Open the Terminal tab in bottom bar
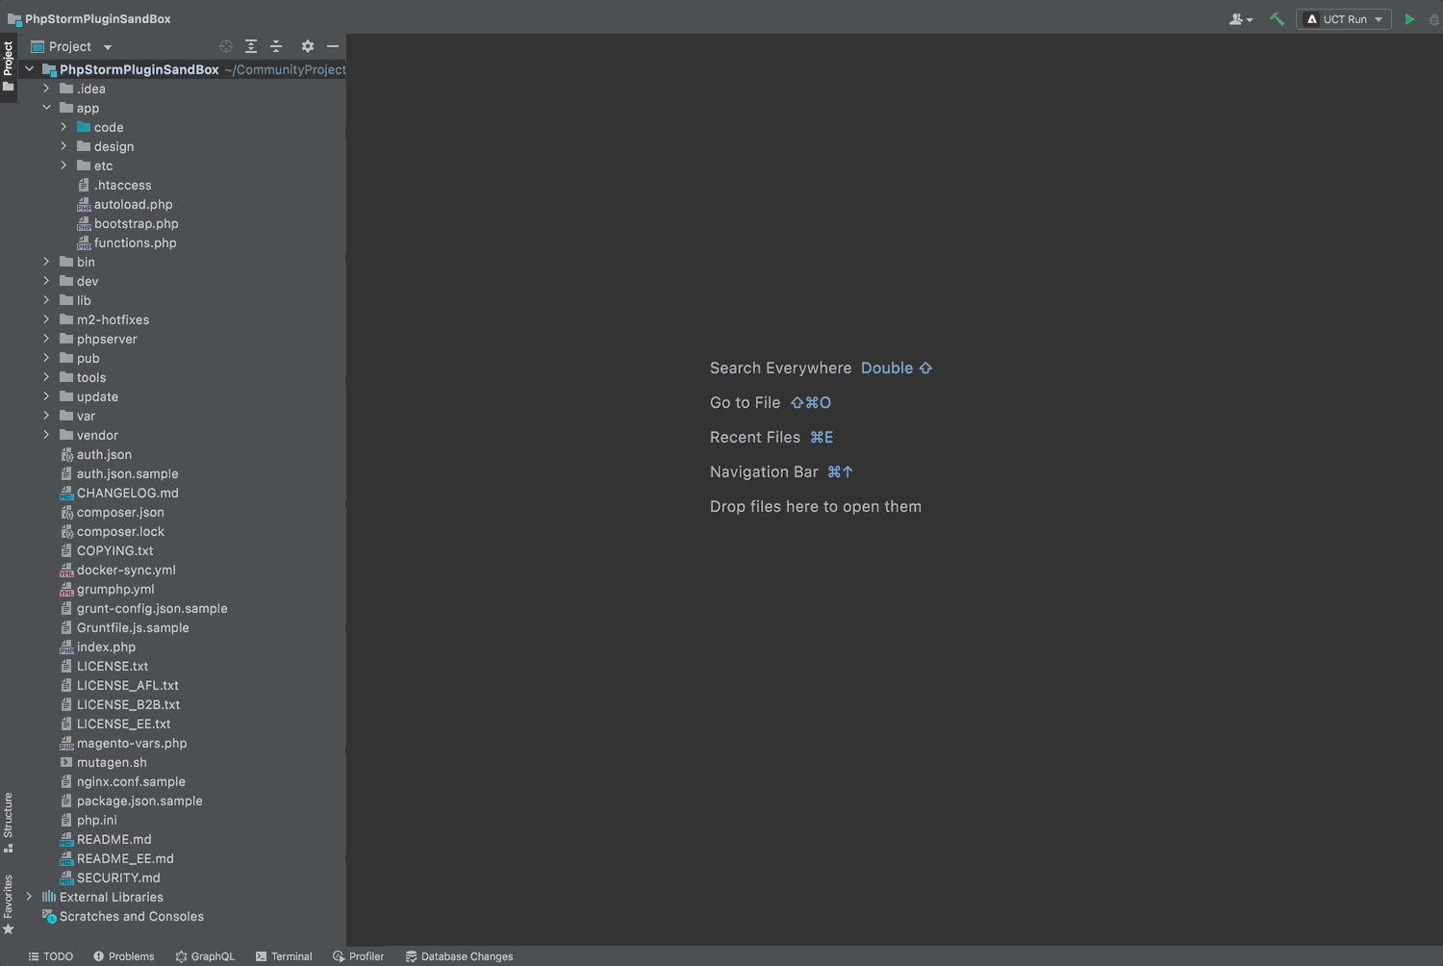Viewport: 1443px width, 966px height. tap(284, 956)
